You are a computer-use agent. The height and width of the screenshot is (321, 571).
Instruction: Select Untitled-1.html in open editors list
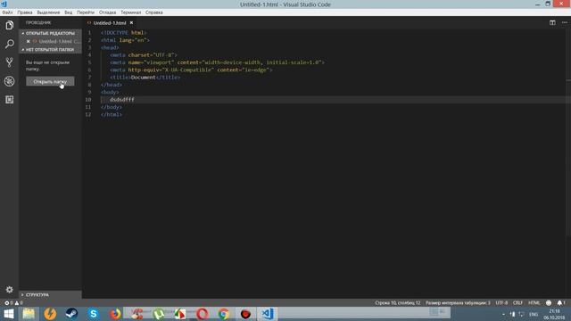pyautogui.click(x=50, y=42)
